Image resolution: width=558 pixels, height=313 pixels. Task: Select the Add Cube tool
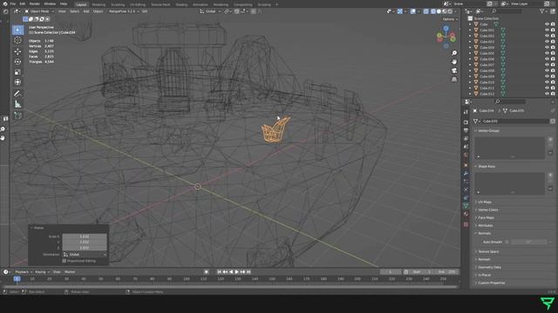pyautogui.click(x=17, y=116)
